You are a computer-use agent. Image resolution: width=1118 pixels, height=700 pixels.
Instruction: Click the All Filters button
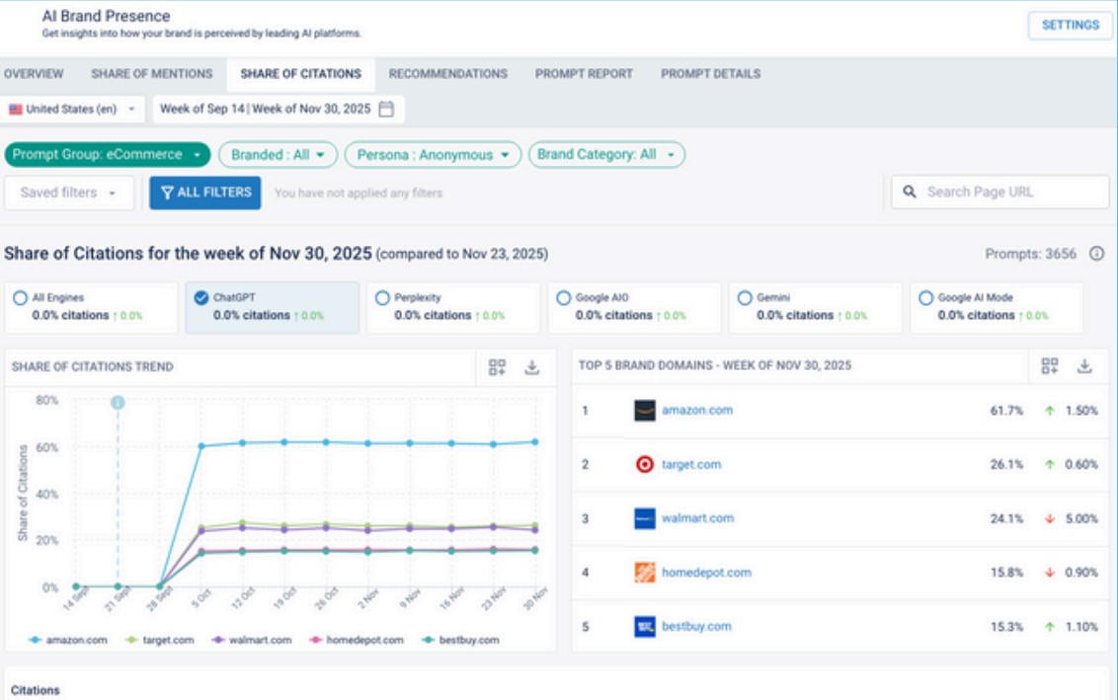click(205, 193)
